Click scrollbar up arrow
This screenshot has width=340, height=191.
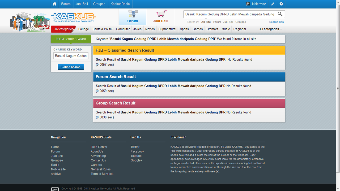click(338, 2)
